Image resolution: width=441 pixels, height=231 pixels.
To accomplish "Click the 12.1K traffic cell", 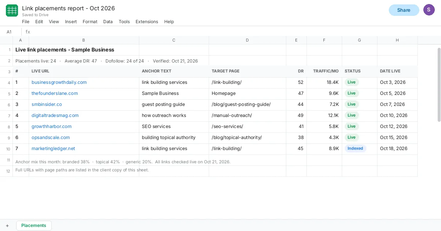I will (x=324, y=115).
